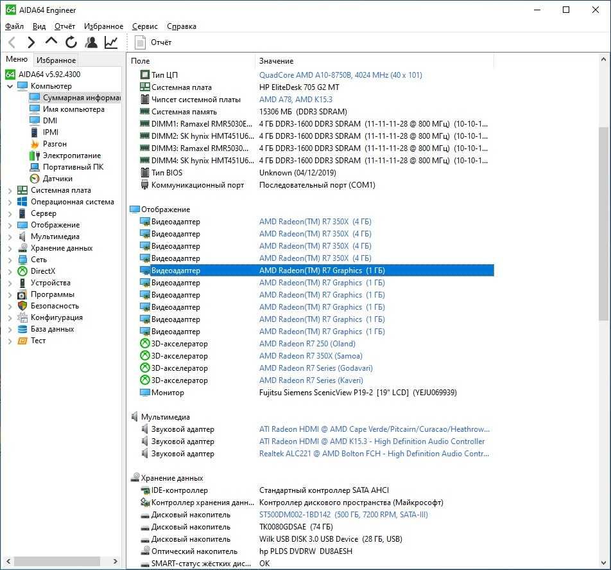
Task: Click the Безопасность shield icon
Action: click(22, 306)
